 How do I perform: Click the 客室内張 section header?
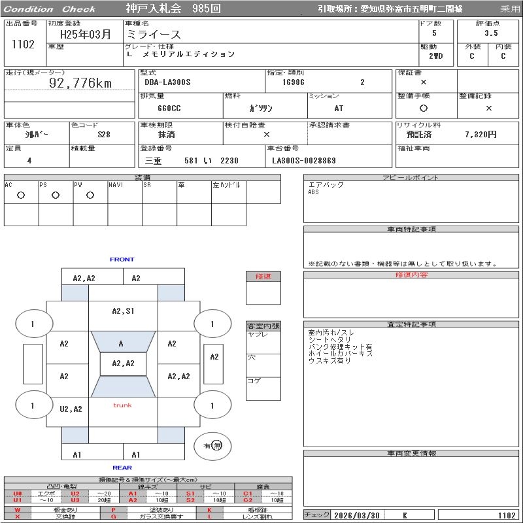pyautogui.click(x=263, y=326)
